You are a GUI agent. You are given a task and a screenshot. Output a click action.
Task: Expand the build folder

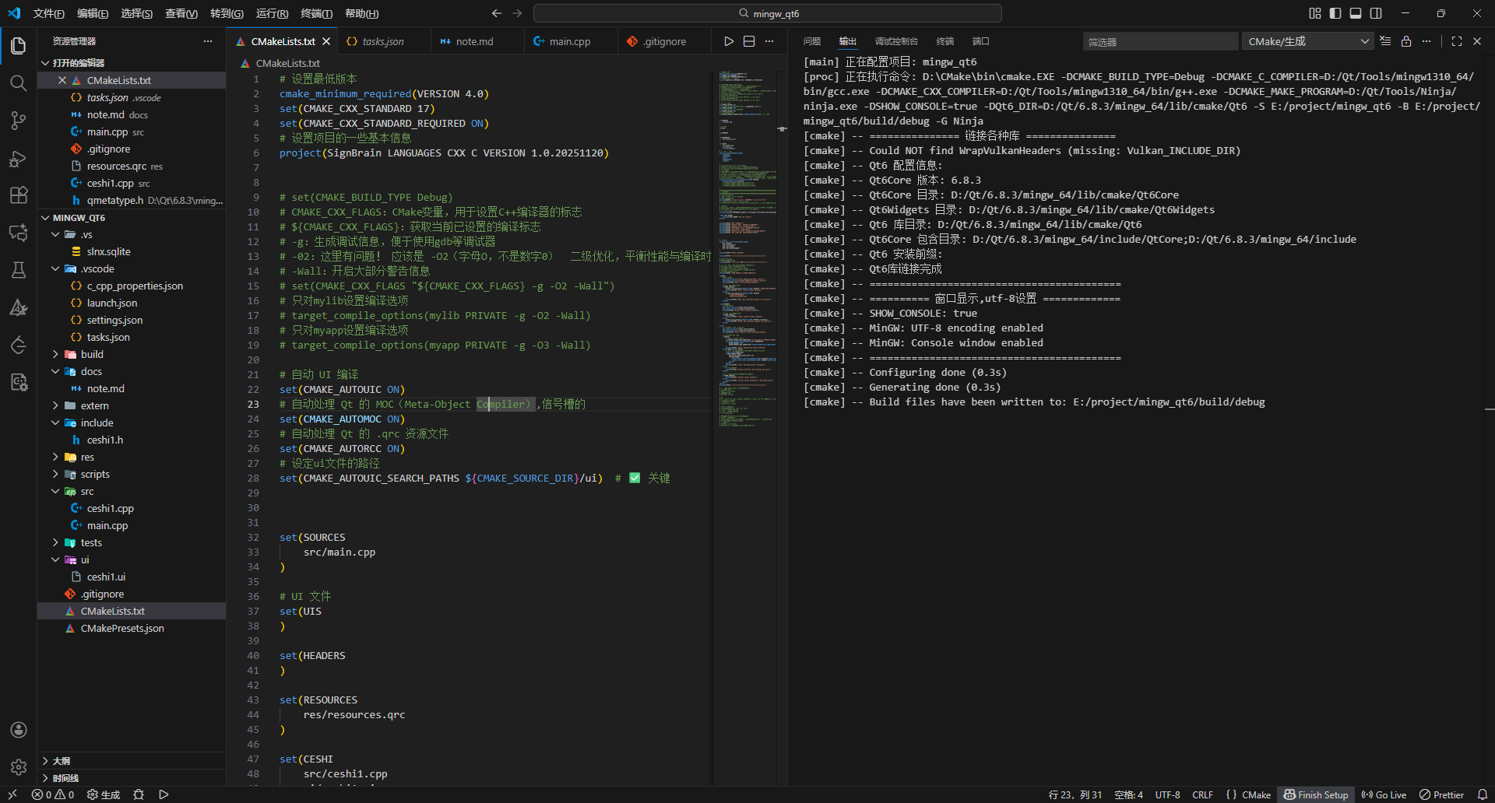click(x=132, y=354)
